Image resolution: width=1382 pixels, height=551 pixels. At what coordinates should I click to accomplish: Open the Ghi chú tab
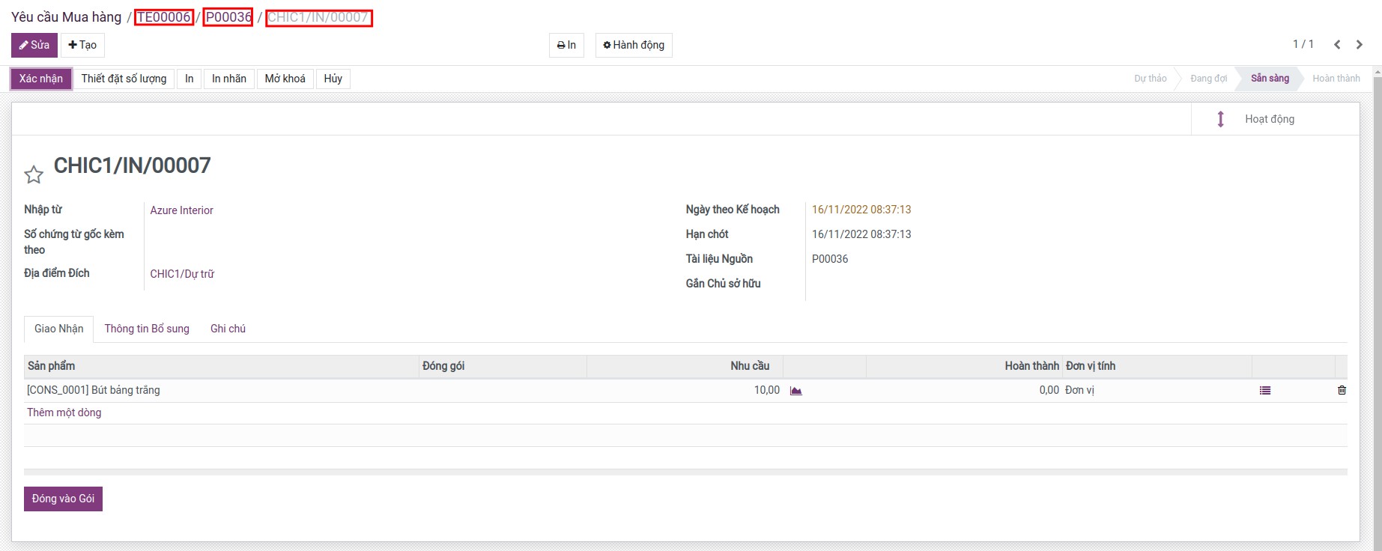pos(228,329)
